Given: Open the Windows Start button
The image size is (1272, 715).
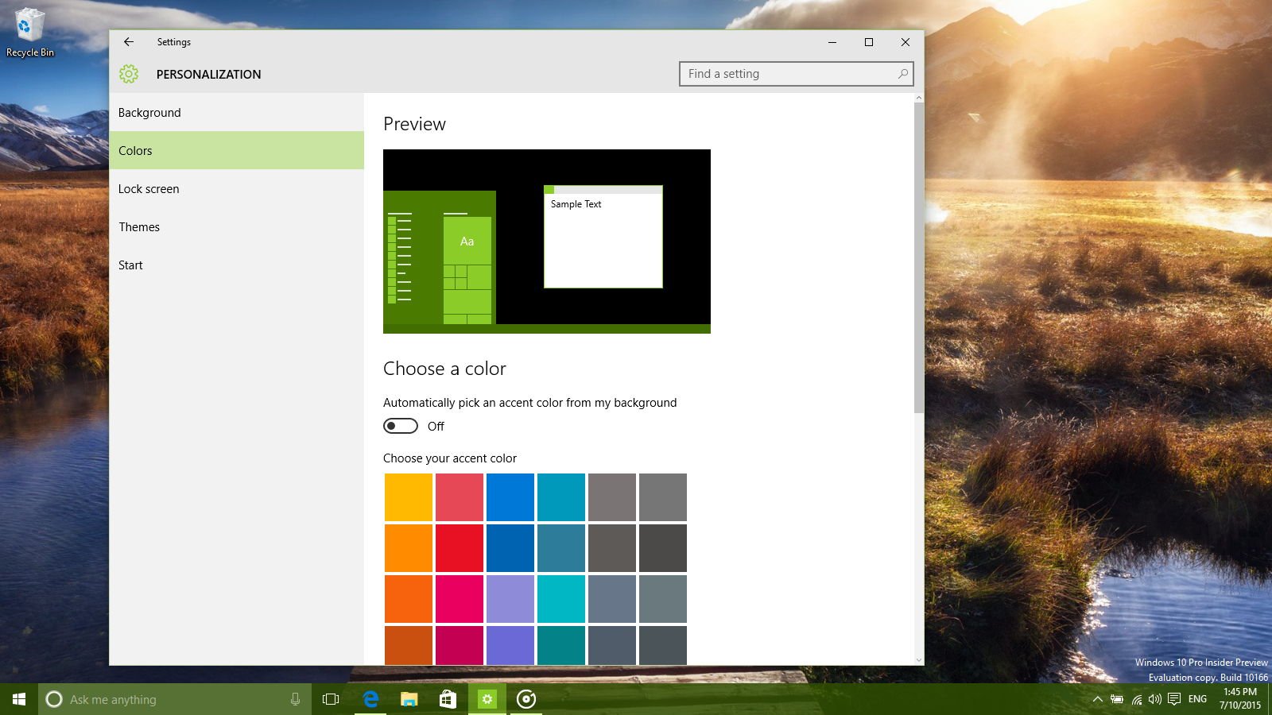Looking at the screenshot, I should pyautogui.click(x=19, y=699).
